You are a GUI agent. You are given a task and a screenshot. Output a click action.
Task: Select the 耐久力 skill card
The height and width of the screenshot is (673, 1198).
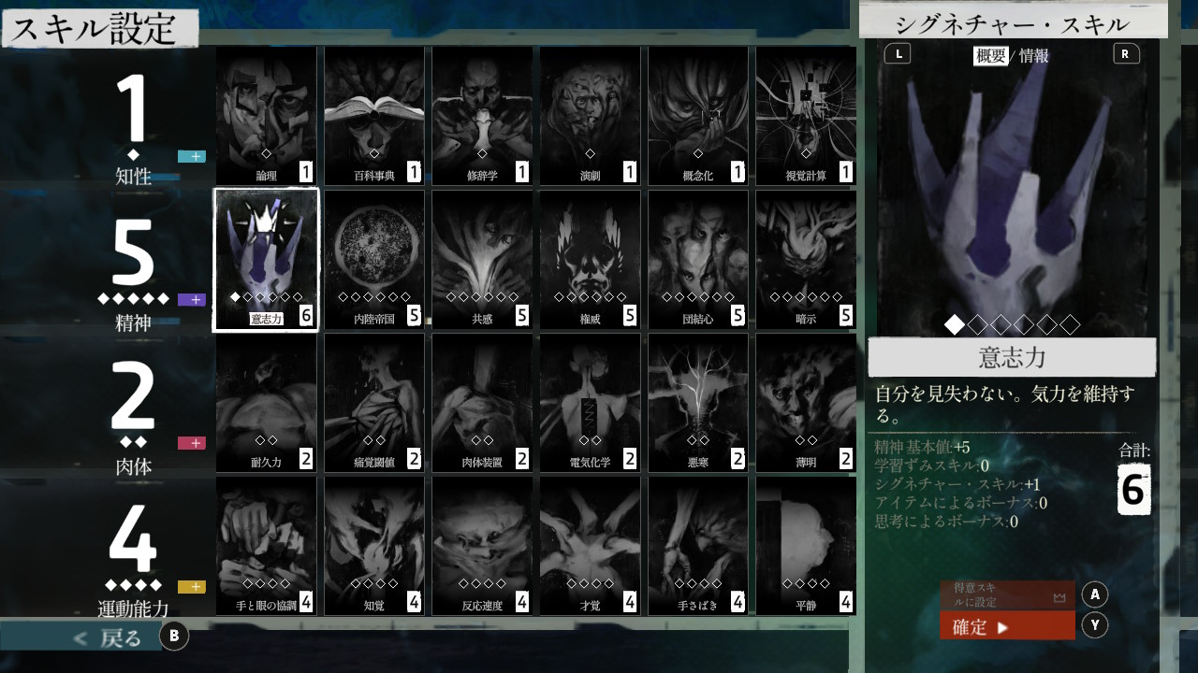point(267,403)
